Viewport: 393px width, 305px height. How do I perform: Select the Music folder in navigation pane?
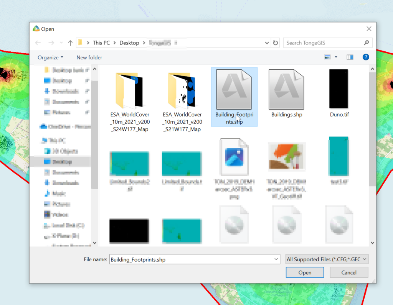56,193
